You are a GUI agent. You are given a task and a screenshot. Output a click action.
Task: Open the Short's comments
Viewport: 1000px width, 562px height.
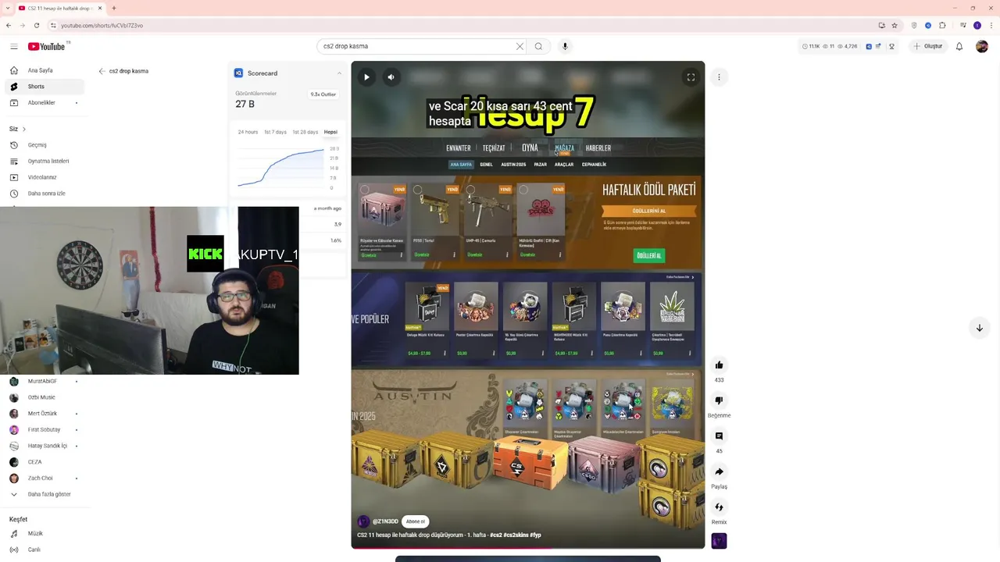tap(719, 436)
